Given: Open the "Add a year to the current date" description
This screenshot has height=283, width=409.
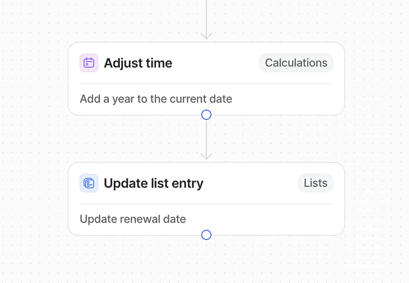Looking at the screenshot, I should [x=156, y=99].
